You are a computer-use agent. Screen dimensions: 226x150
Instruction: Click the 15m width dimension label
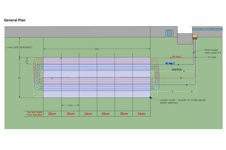click(x=97, y=49)
